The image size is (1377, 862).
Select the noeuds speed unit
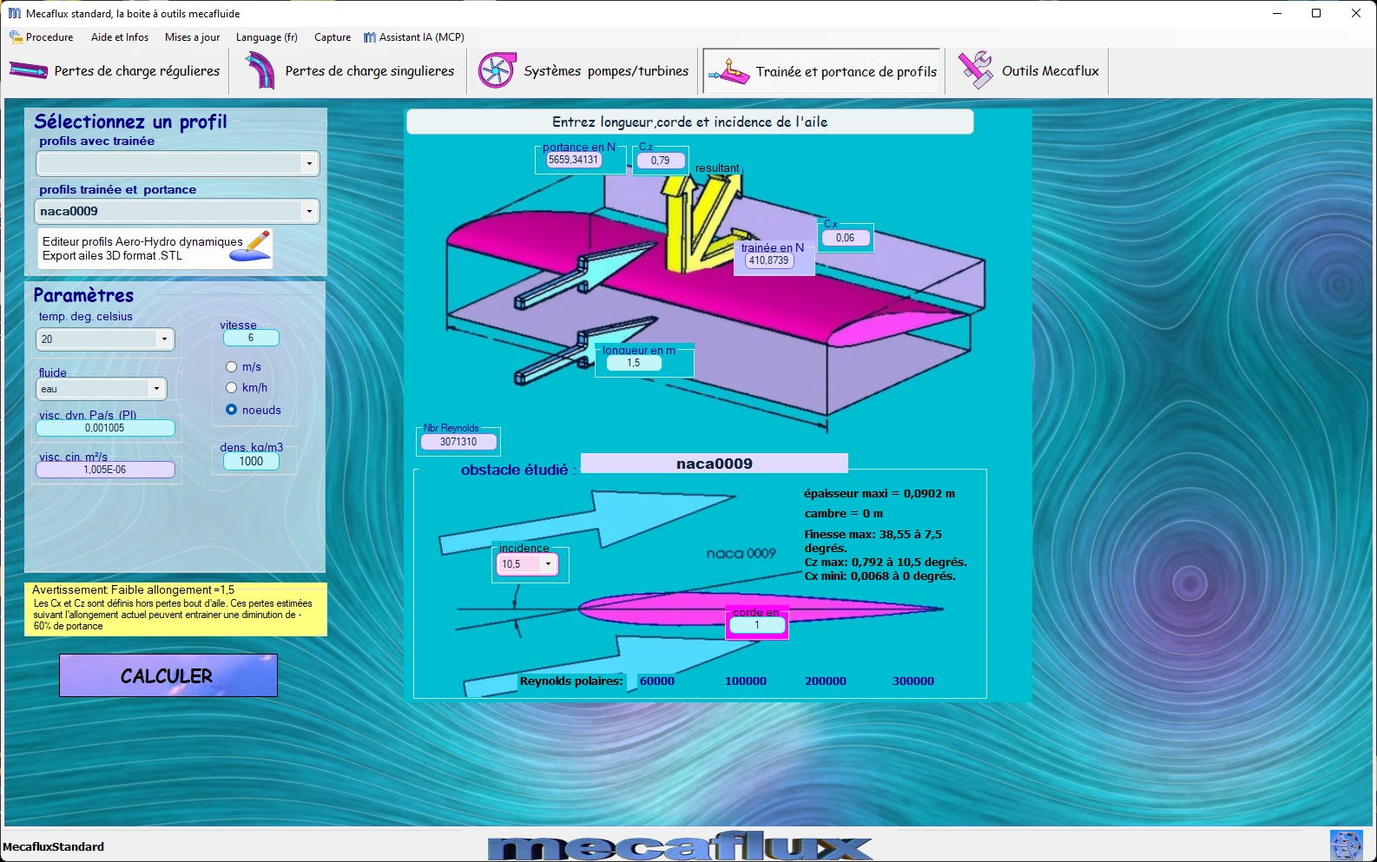coord(232,410)
